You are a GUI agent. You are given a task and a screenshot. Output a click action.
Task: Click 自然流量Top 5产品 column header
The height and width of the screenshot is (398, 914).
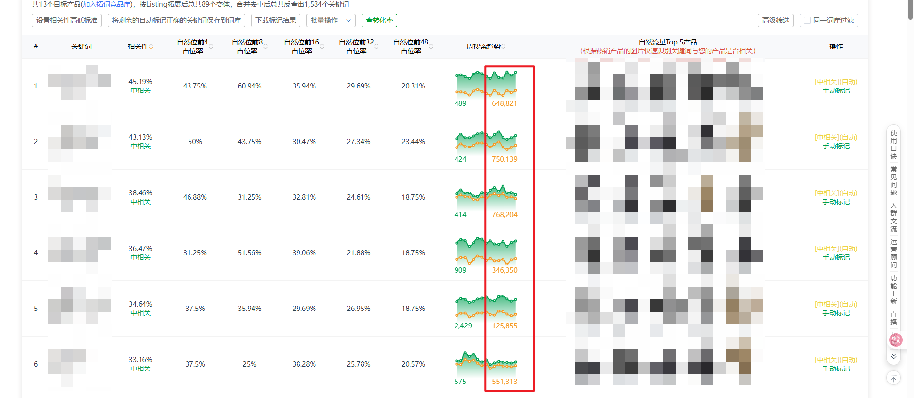[x=668, y=42]
